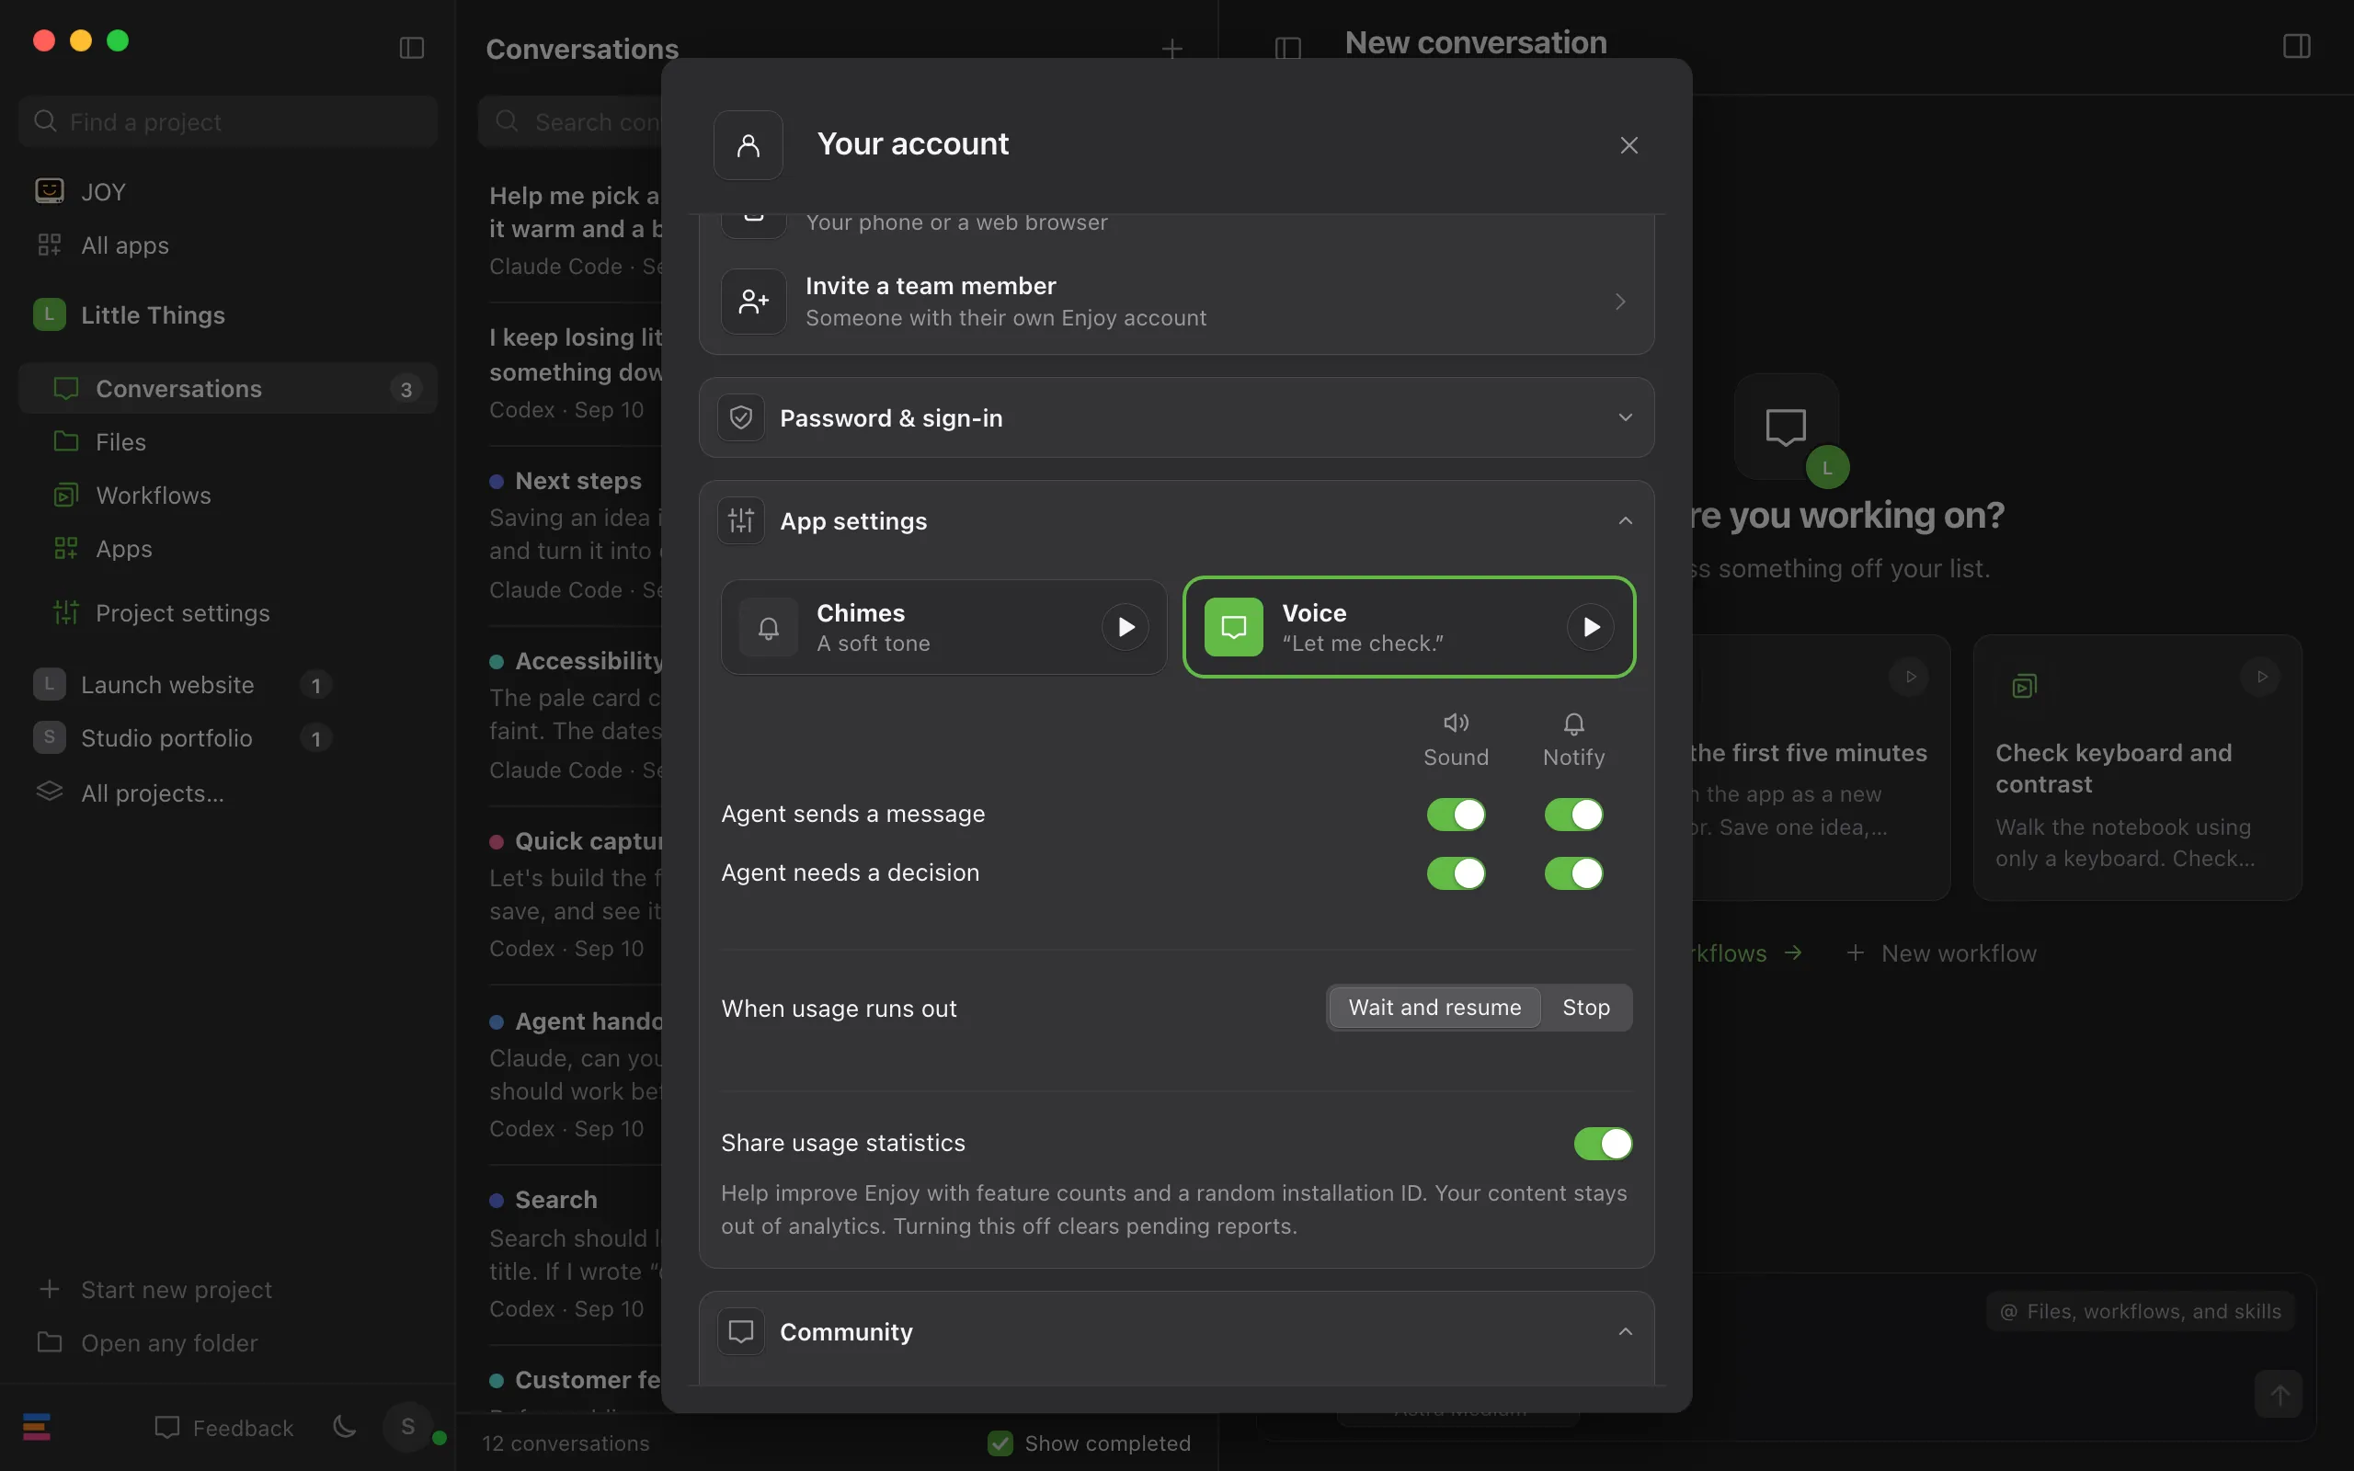Toggle Notify for Agent sends a message
The image size is (2354, 1471).
click(1573, 815)
